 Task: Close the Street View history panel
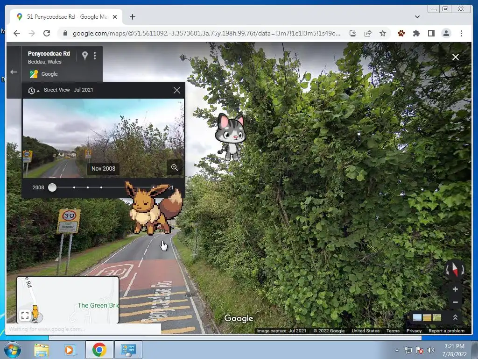tap(177, 90)
